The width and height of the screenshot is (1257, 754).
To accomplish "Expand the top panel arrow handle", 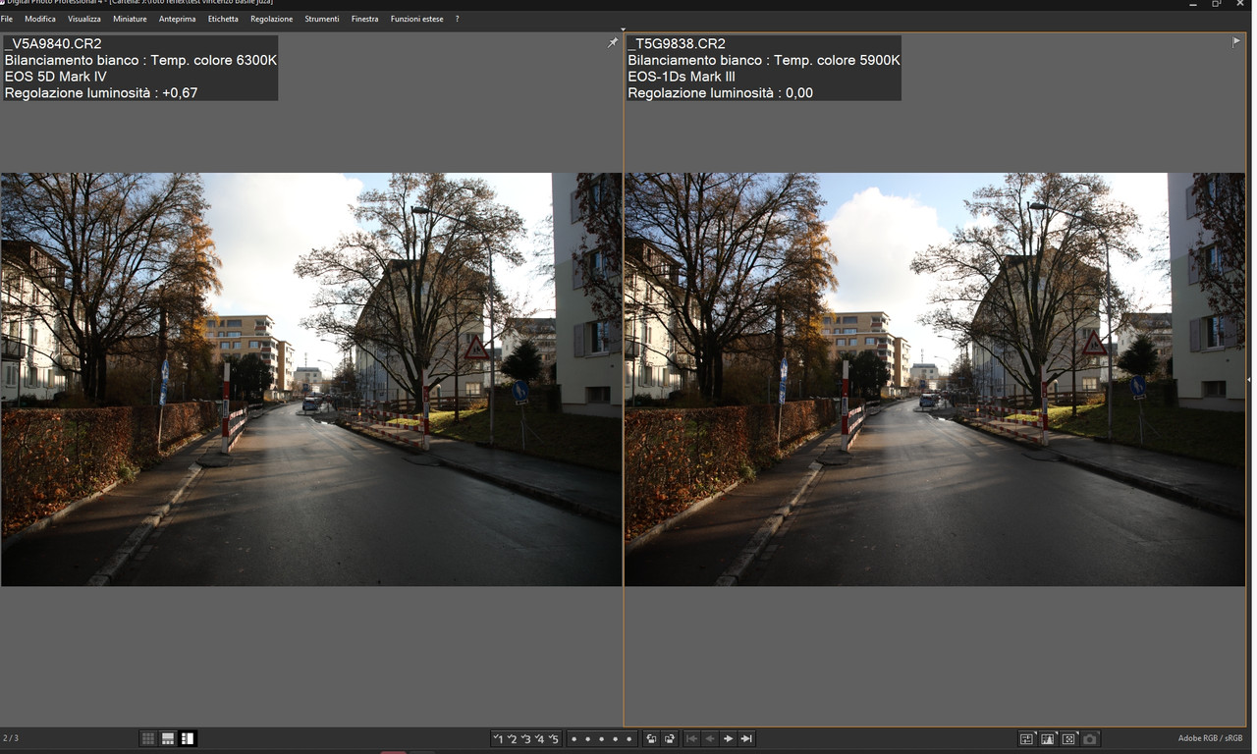I will (624, 30).
